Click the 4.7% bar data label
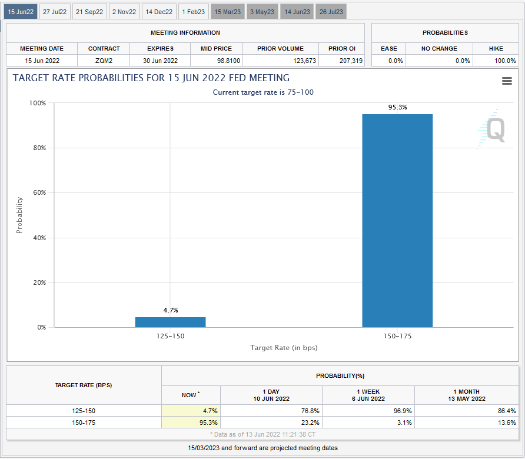525x459 pixels. click(x=171, y=310)
